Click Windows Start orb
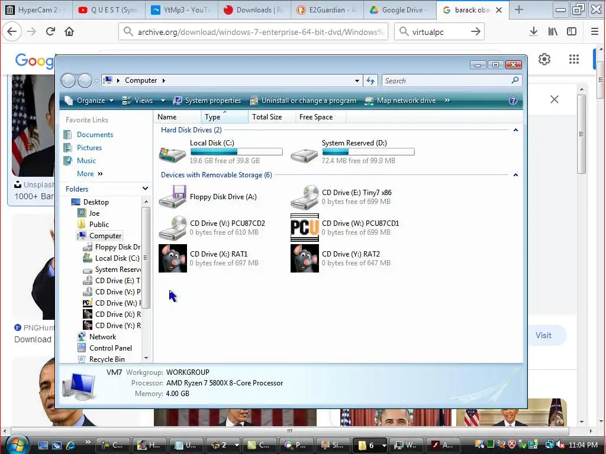 [x=17, y=445]
